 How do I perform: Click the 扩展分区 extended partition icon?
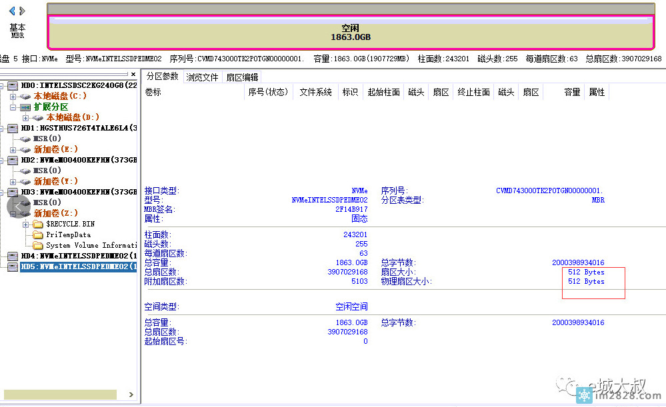click(x=25, y=107)
